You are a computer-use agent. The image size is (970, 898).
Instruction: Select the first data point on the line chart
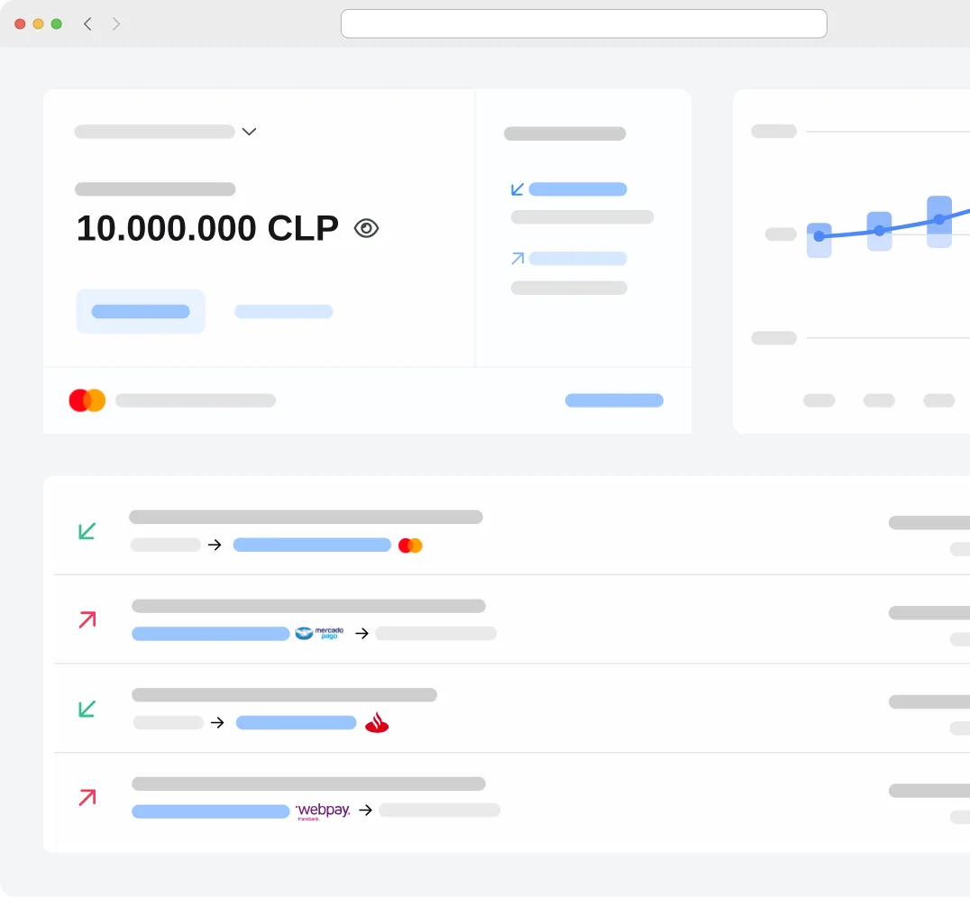819,236
